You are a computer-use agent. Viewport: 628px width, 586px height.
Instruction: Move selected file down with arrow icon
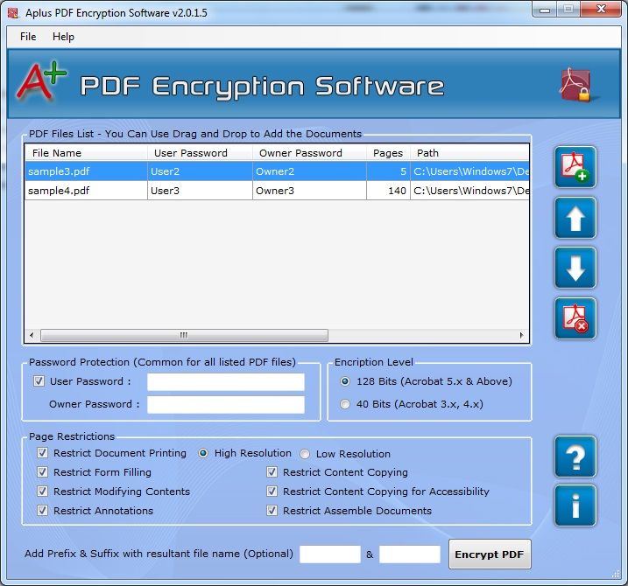(575, 268)
